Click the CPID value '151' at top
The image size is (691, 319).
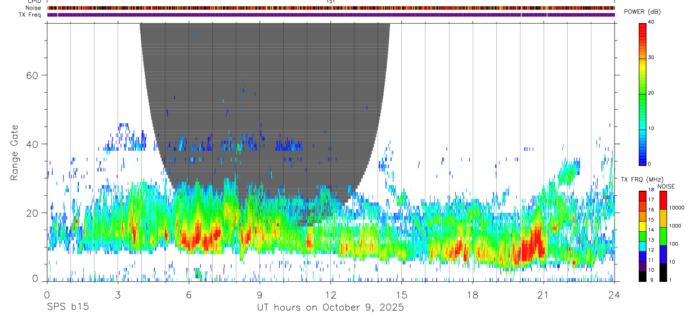pos(331,2)
